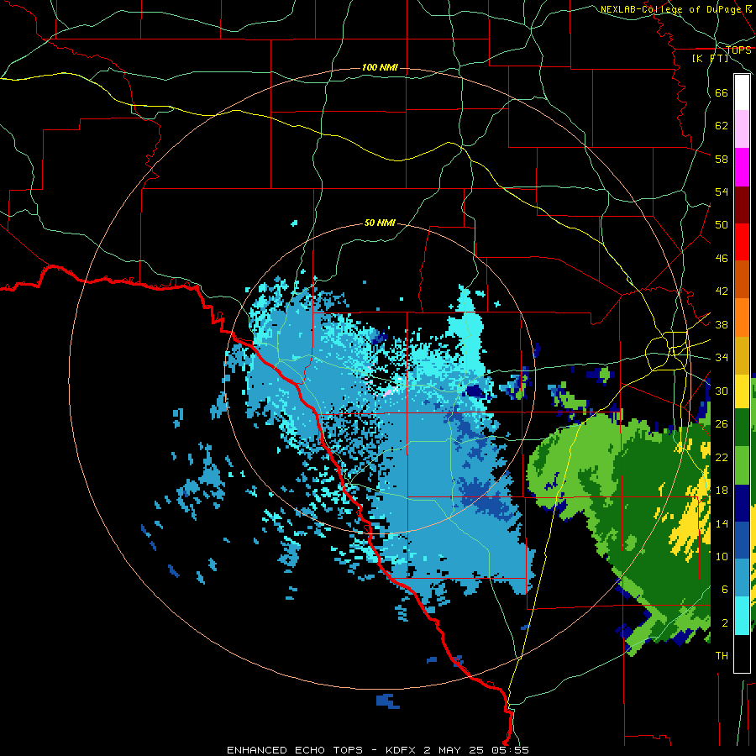Image resolution: width=756 pixels, height=756 pixels.
Task: Pick the magenta legend swatch
Action: tap(742, 167)
